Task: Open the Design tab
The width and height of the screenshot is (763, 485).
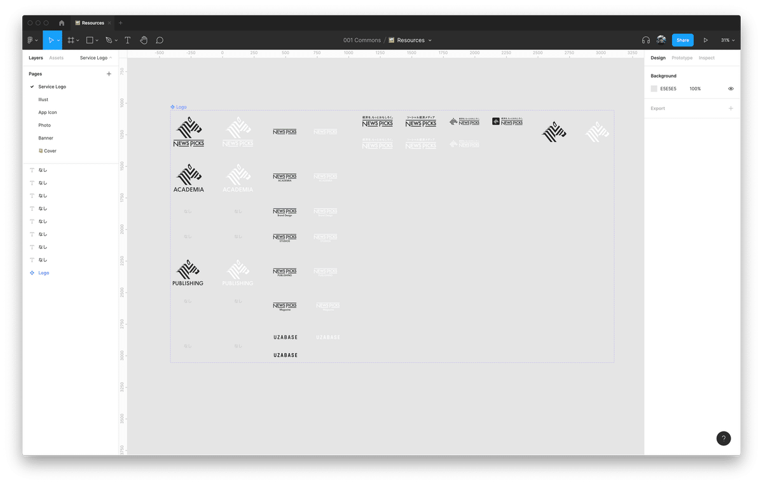Action: (x=658, y=58)
